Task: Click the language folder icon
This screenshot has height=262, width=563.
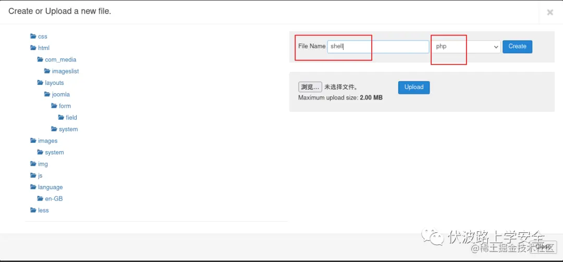Action: (33, 187)
